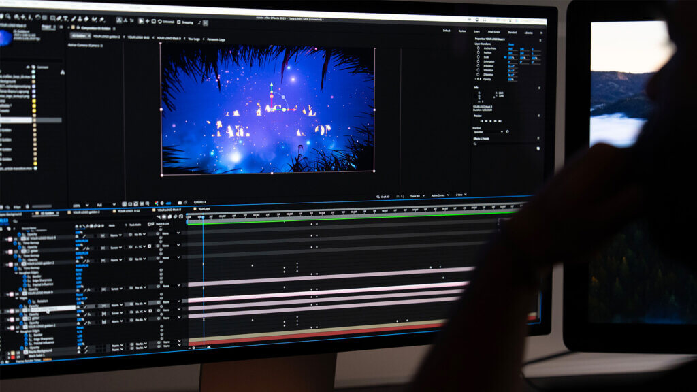
Task: Open the Properties panel menu
Action: [540, 40]
